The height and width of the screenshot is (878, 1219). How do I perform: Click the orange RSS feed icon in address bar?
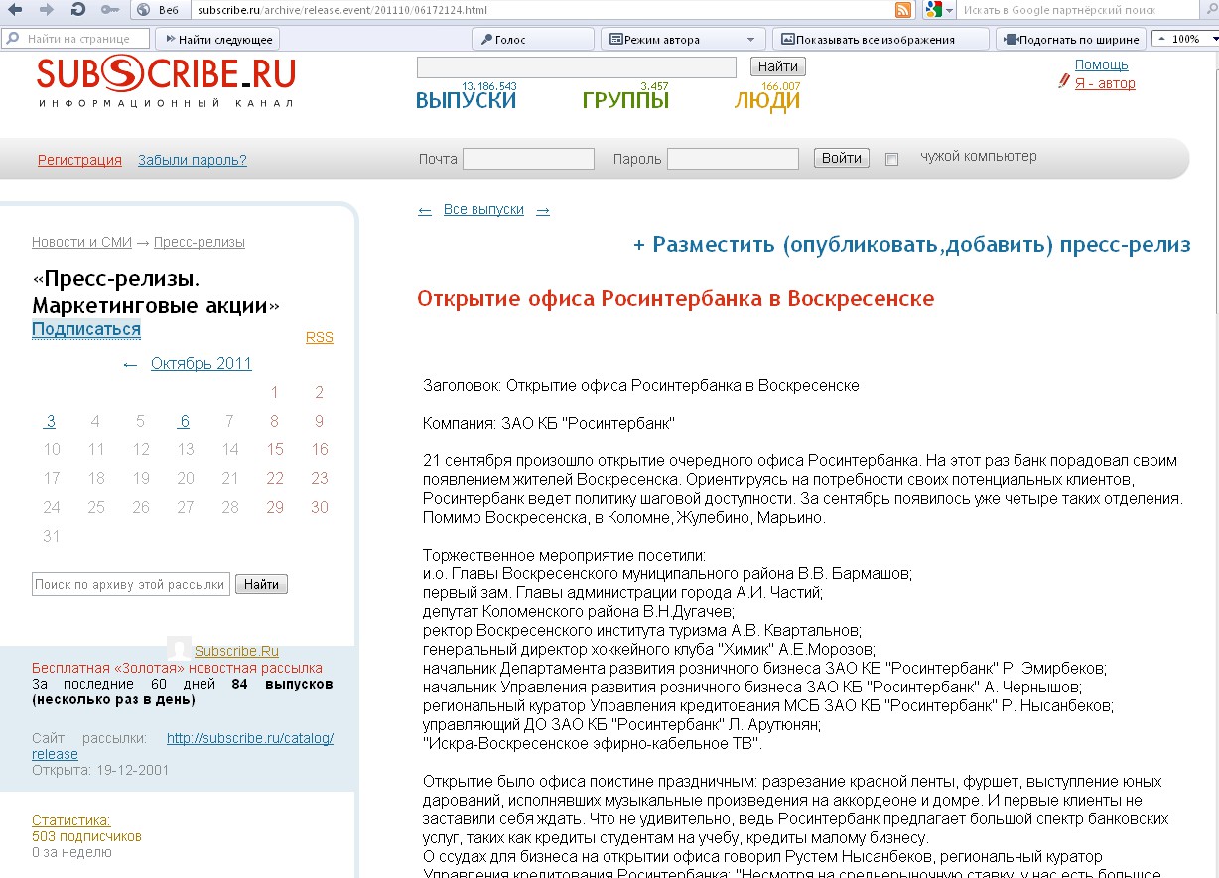[903, 10]
